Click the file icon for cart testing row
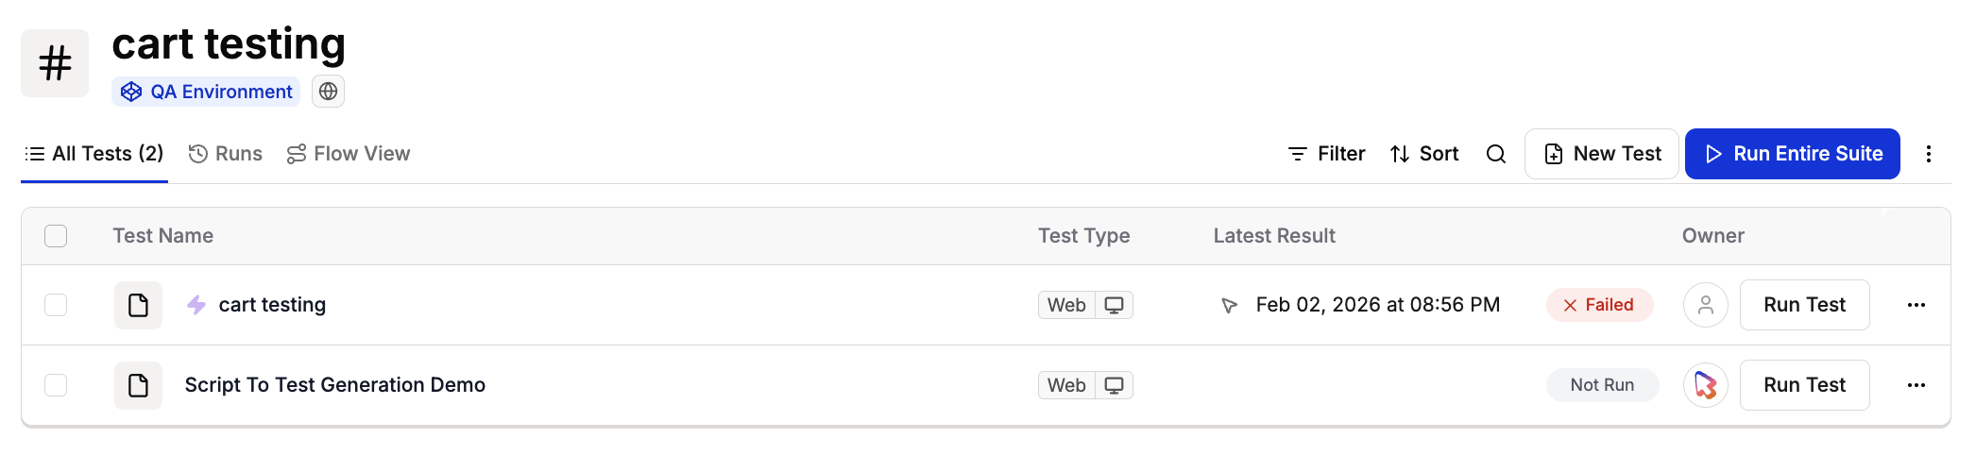Viewport: 1976px width, 472px height. (x=138, y=305)
